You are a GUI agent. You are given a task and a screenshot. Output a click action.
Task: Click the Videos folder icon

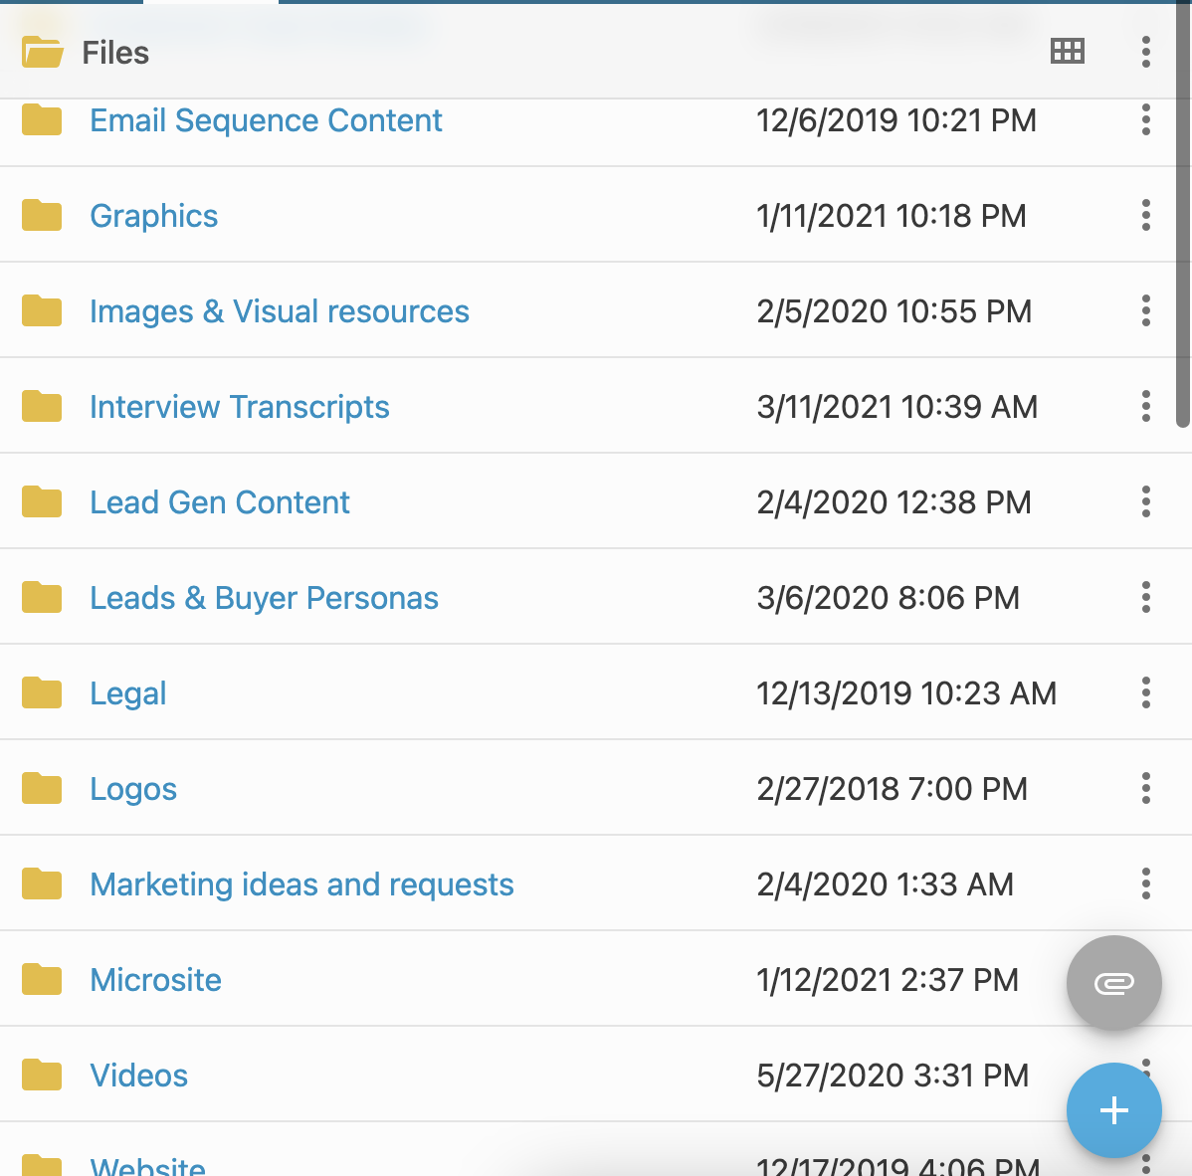(x=42, y=1076)
